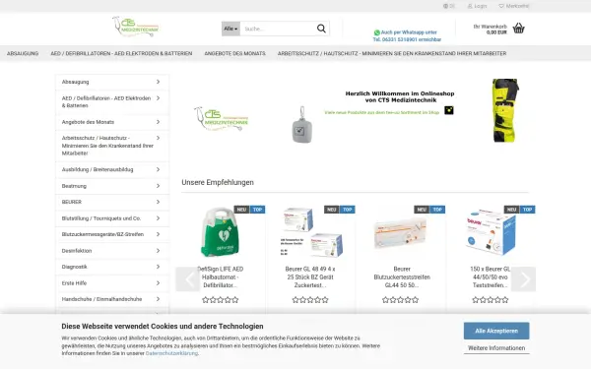
Task: Rate the Beurer GL 48 49 stars
Action: coord(310,300)
